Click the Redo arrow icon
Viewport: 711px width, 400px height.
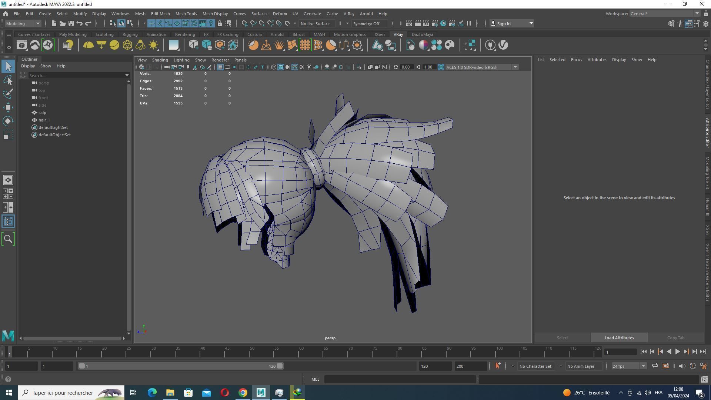[x=88, y=23]
